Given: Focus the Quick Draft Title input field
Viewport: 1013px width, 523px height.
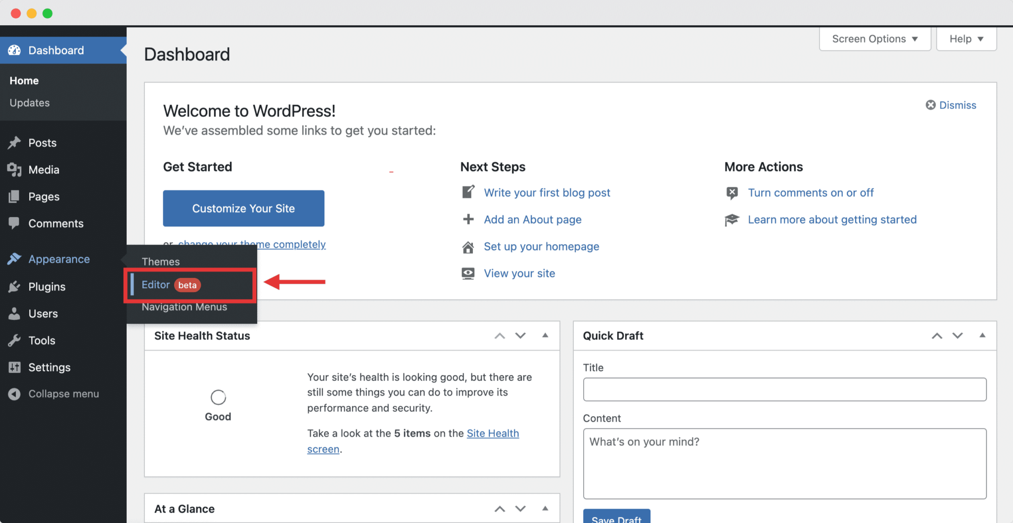Looking at the screenshot, I should click(784, 390).
